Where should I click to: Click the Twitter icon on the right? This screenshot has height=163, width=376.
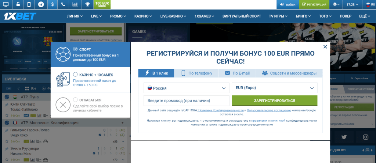[344, 137]
